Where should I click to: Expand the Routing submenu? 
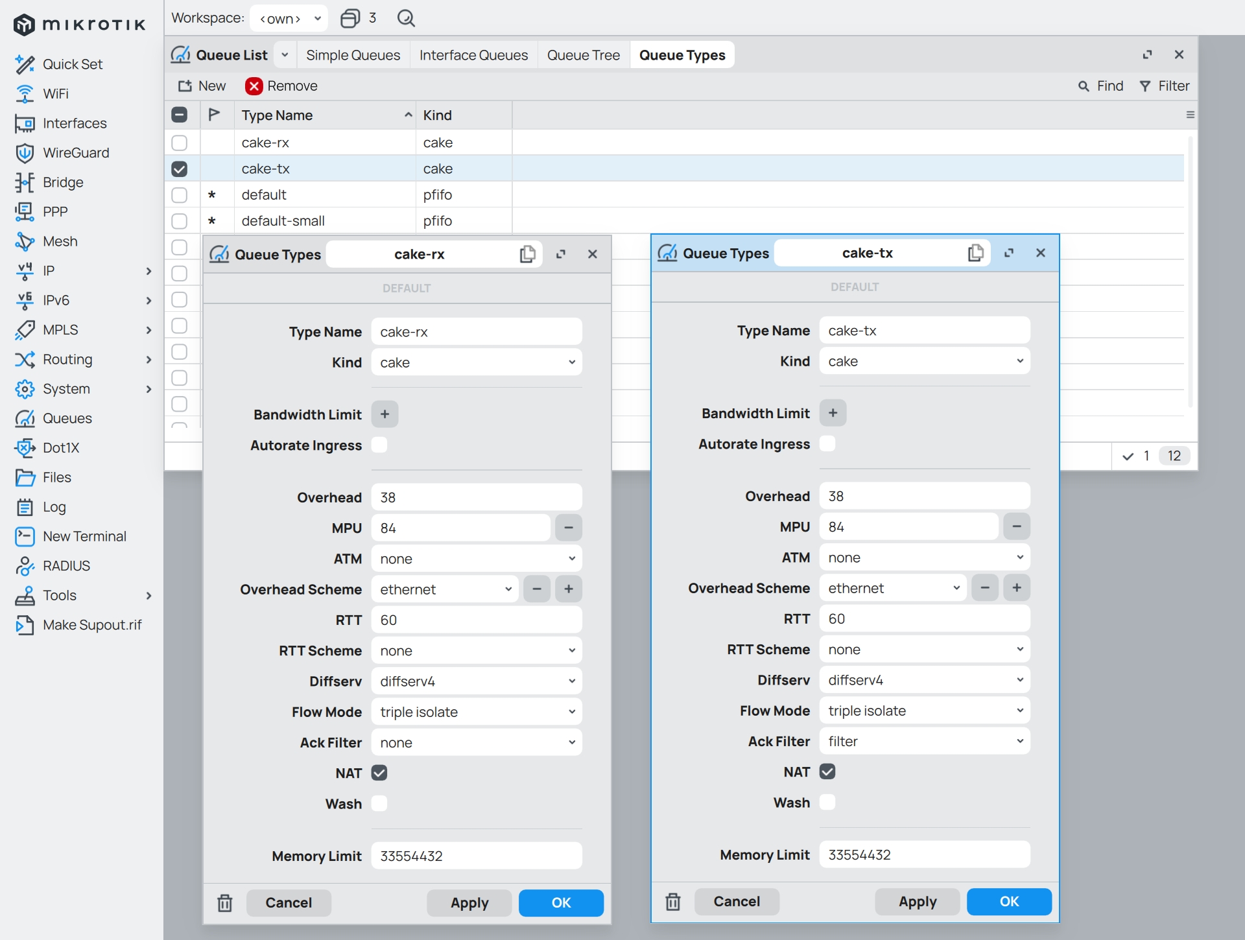click(148, 360)
